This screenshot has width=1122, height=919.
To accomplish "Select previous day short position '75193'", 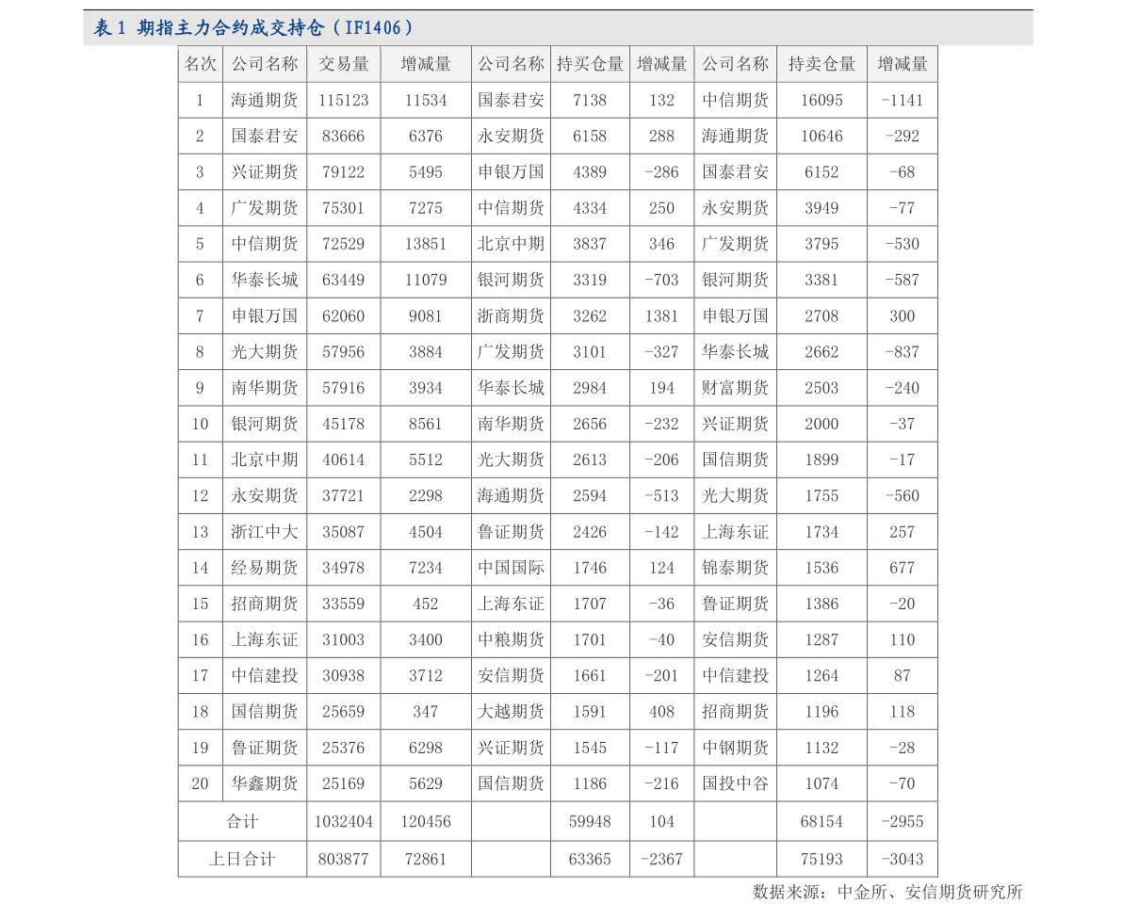I will point(821,859).
